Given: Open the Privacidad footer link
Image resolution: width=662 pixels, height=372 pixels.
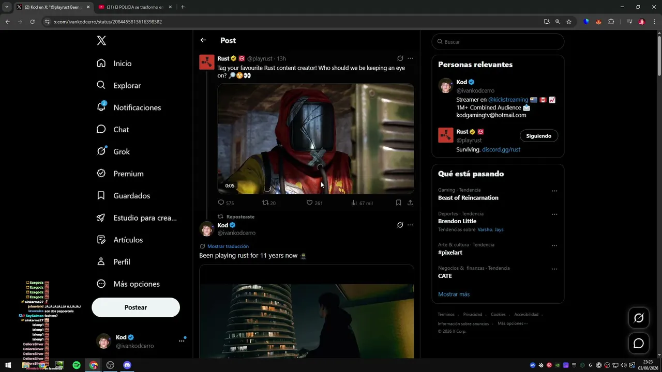Looking at the screenshot, I should [x=473, y=315].
